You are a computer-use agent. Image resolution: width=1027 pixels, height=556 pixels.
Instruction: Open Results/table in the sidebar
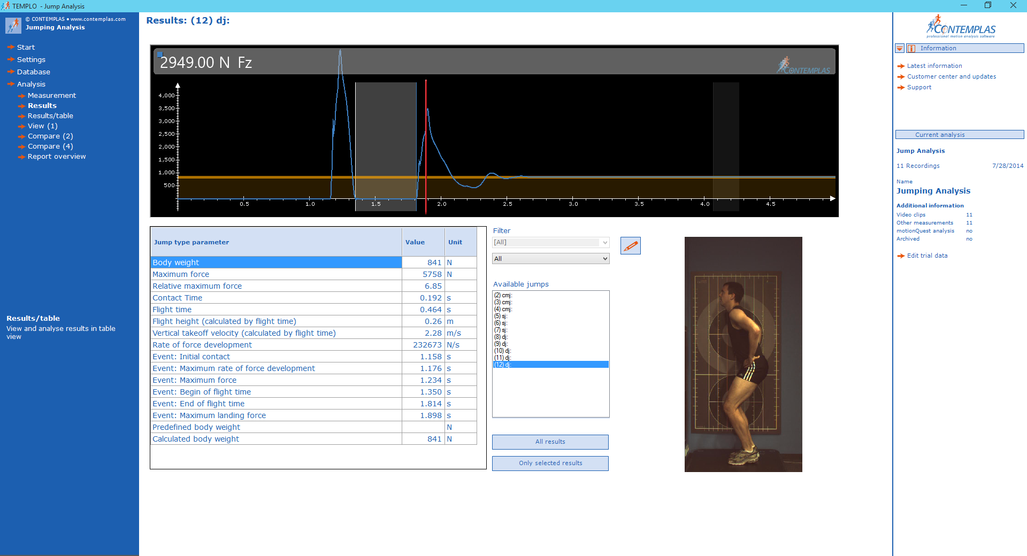[50, 116]
